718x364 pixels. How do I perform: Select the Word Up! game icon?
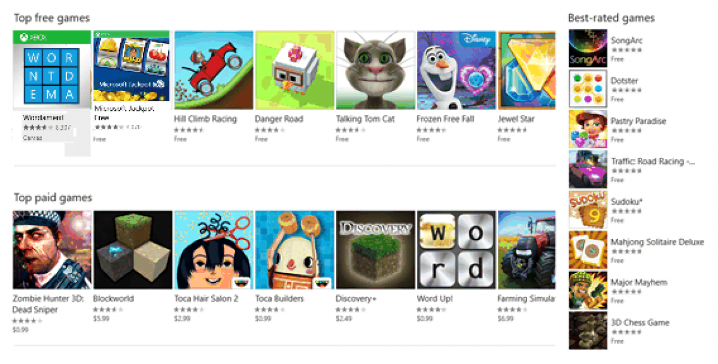click(x=456, y=250)
